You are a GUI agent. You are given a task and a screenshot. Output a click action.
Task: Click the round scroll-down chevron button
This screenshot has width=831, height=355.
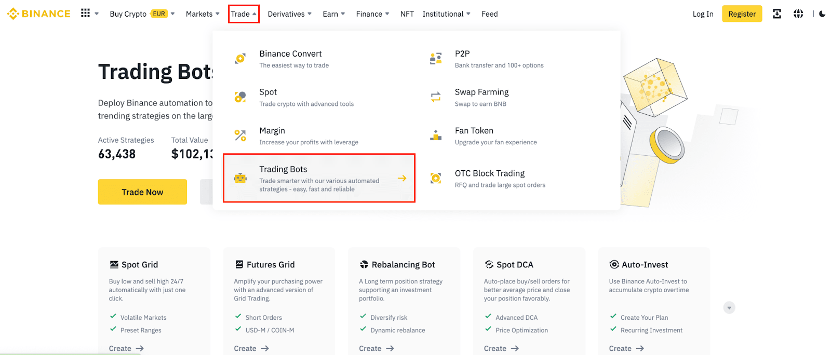point(729,308)
